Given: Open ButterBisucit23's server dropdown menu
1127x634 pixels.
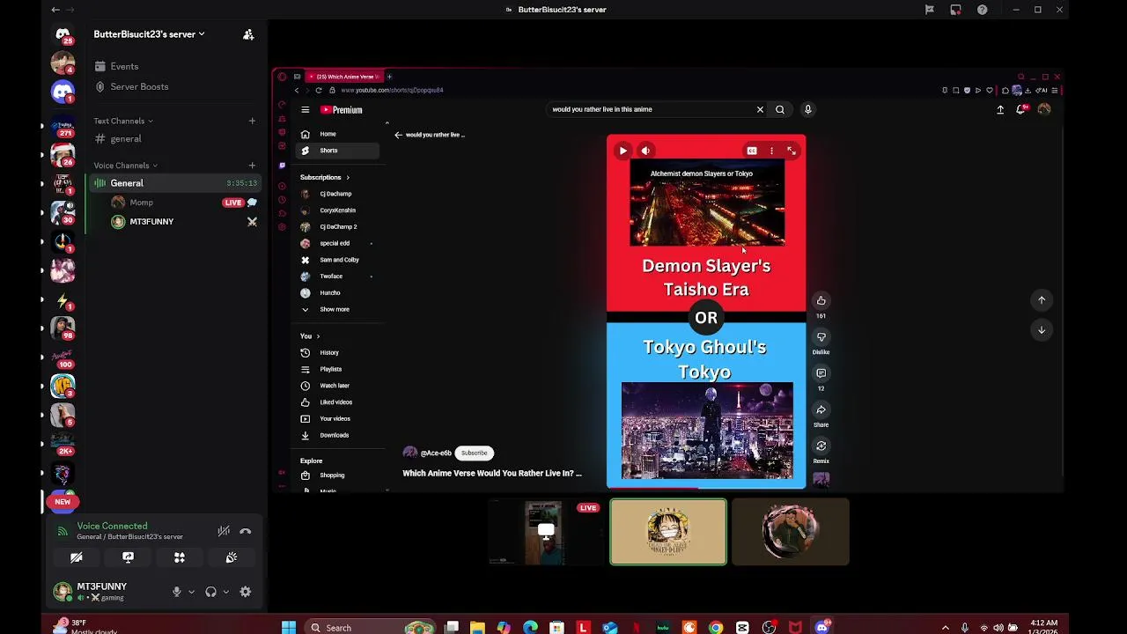Looking at the screenshot, I should click(150, 34).
